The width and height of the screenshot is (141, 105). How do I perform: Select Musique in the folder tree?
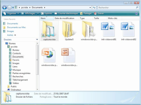(17, 70)
